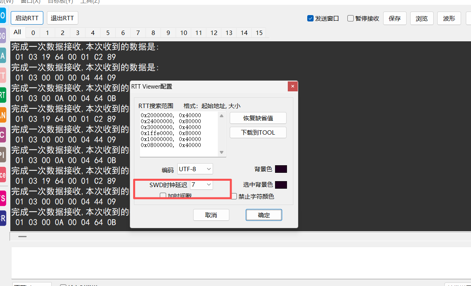The height and width of the screenshot is (286, 471).
Task: Close the RTT Viewer配置 dialog with the red X
Action: (293, 86)
